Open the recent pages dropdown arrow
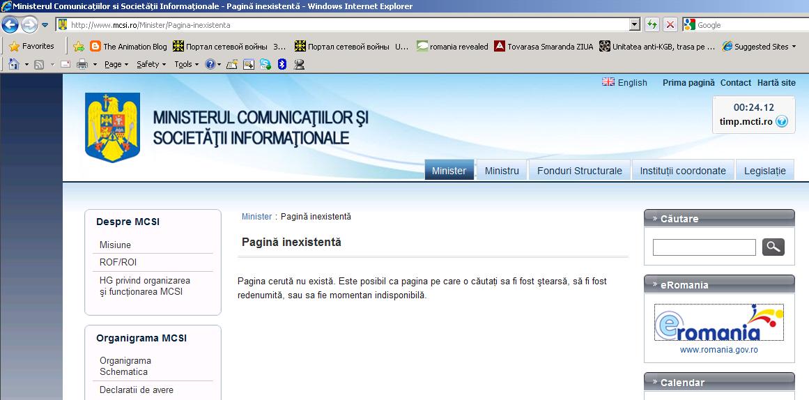This screenshot has height=400, width=809. [x=45, y=25]
